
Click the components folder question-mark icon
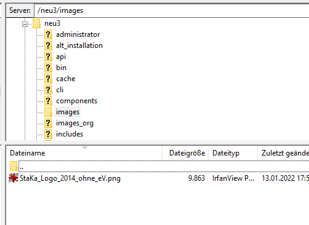[x=48, y=101]
